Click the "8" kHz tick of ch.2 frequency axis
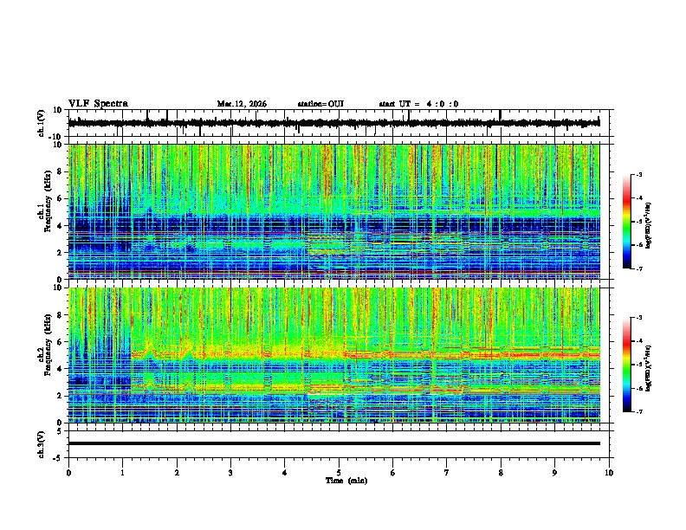The height and width of the screenshot is (530, 686). point(61,315)
